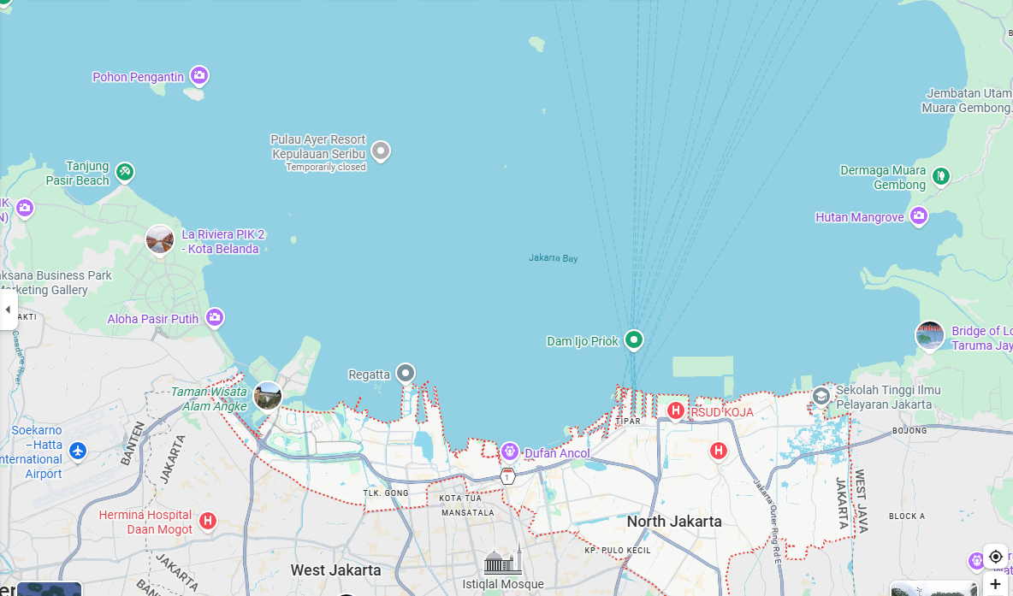The image size is (1013, 596).
Task: Click the Hermina Hospital Daan Mogot label
Action: click(x=145, y=522)
